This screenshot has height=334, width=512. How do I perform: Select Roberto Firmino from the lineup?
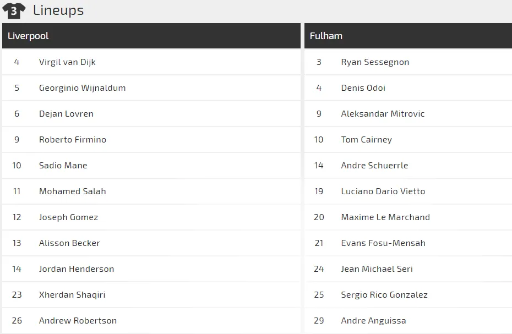pos(73,140)
